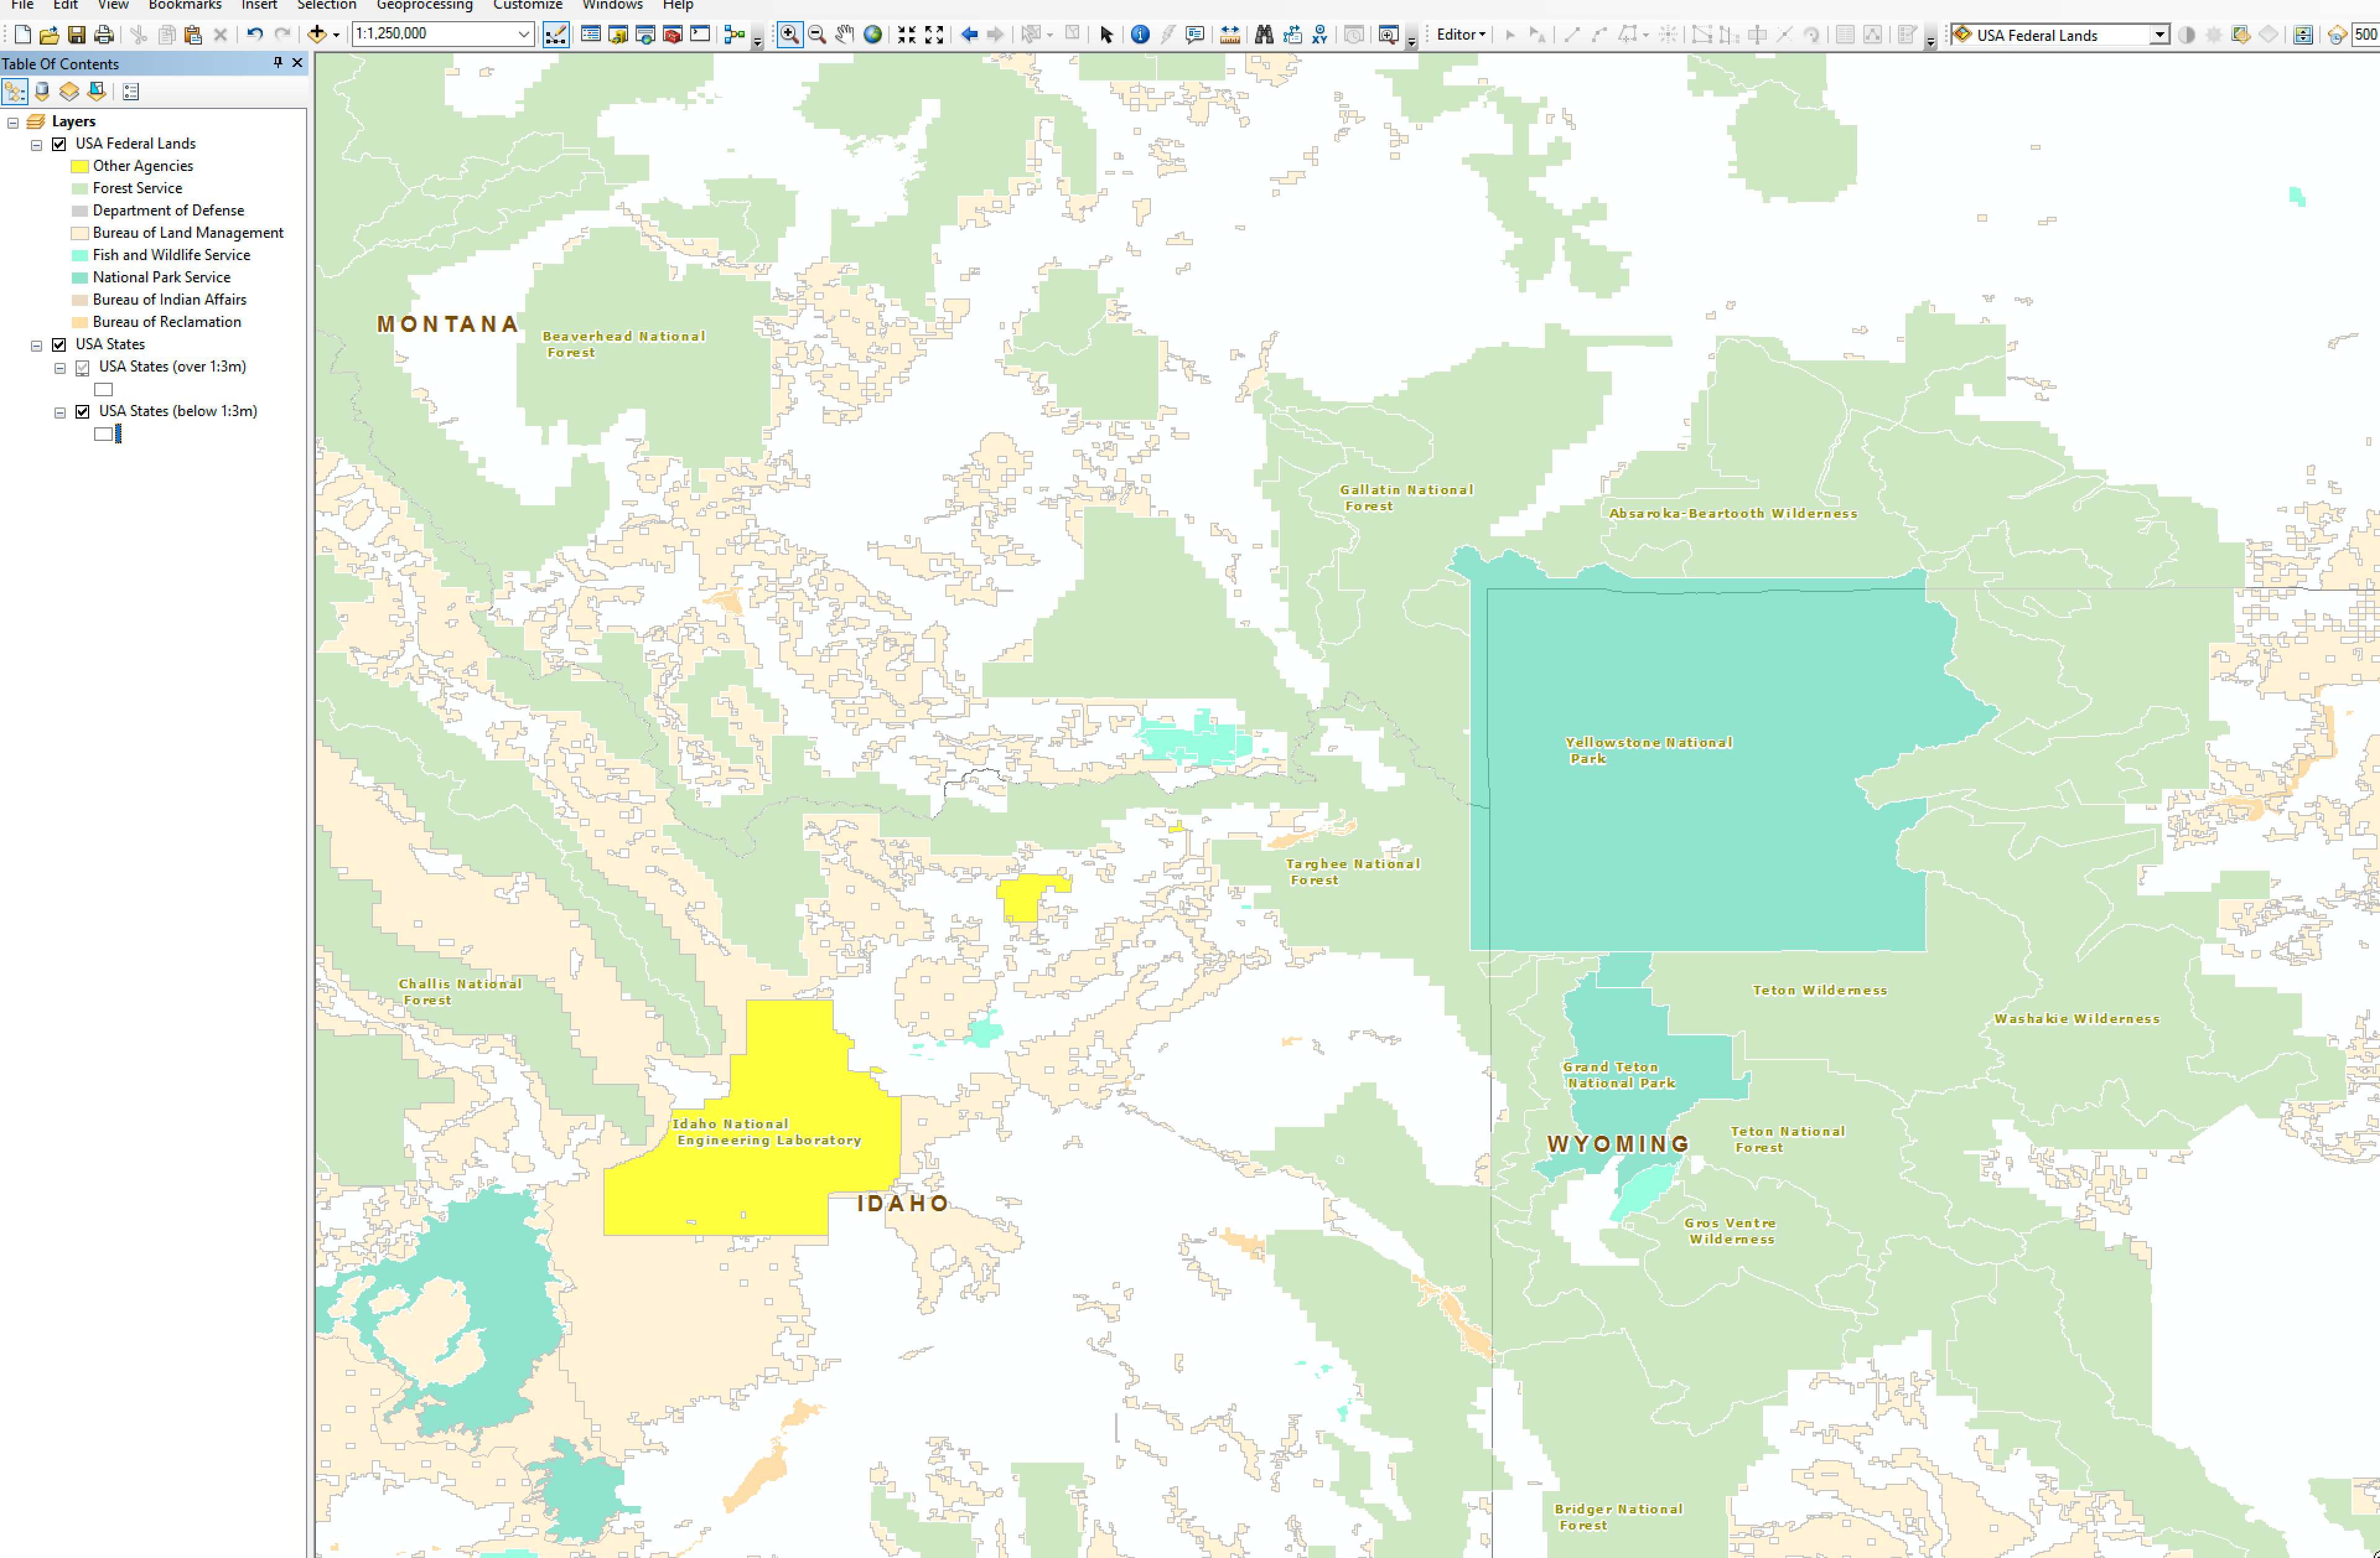Toggle USA States (below 1:3m) checkbox

coord(83,412)
